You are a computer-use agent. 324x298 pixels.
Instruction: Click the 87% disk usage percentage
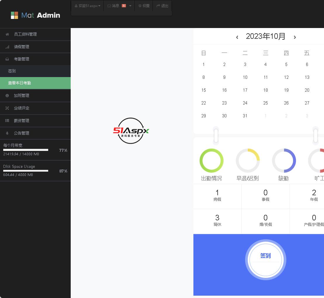(63, 171)
